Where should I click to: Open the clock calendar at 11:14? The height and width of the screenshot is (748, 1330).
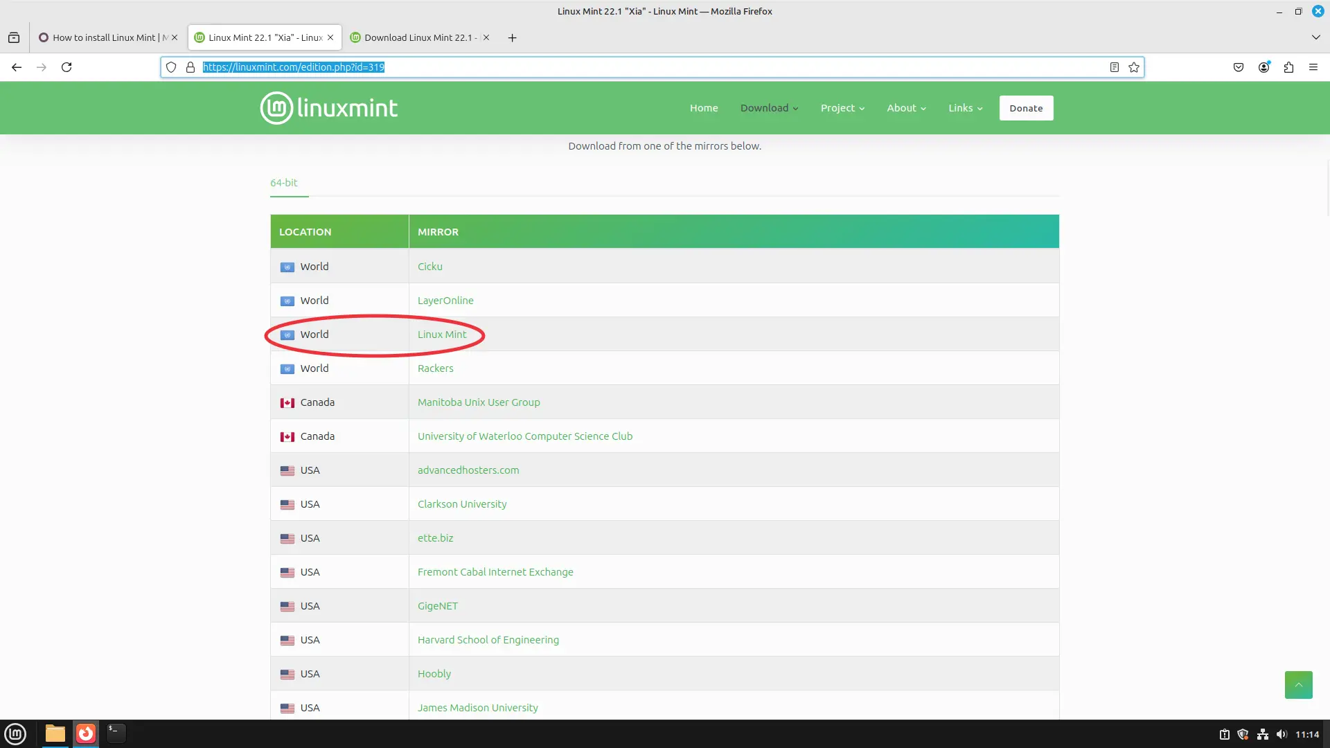tap(1307, 734)
